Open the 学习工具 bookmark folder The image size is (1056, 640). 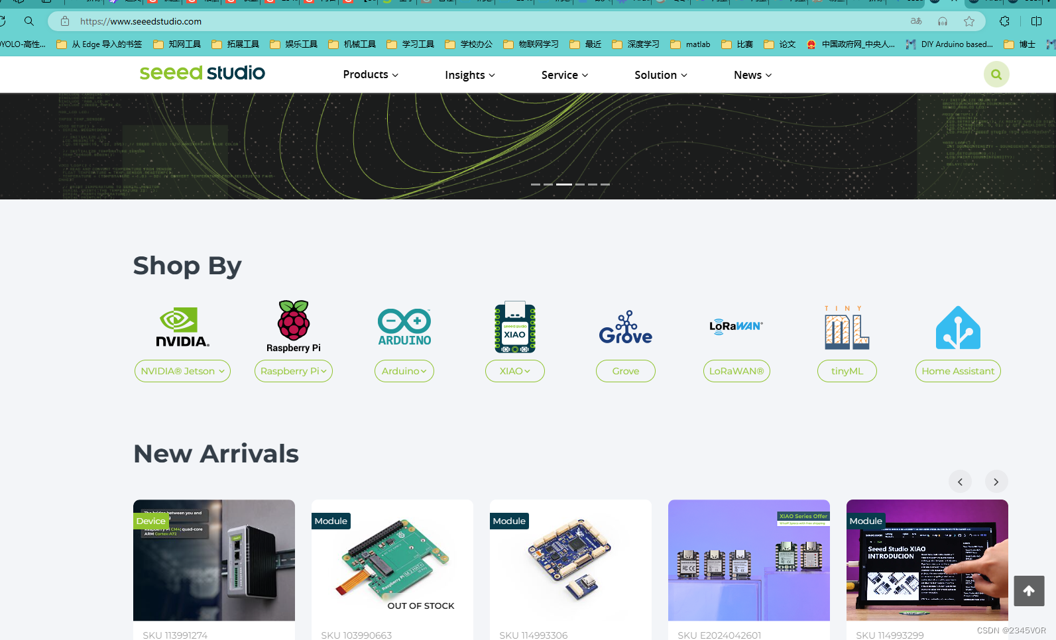coord(410,44)
